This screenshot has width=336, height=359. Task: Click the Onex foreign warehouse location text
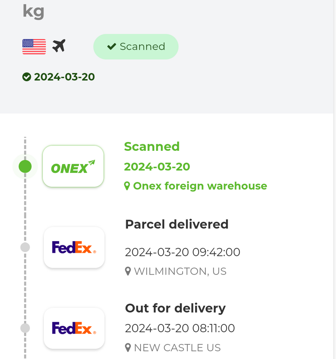200,186
